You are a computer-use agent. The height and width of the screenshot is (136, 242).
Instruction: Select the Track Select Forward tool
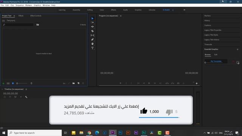tap(92, 23)
